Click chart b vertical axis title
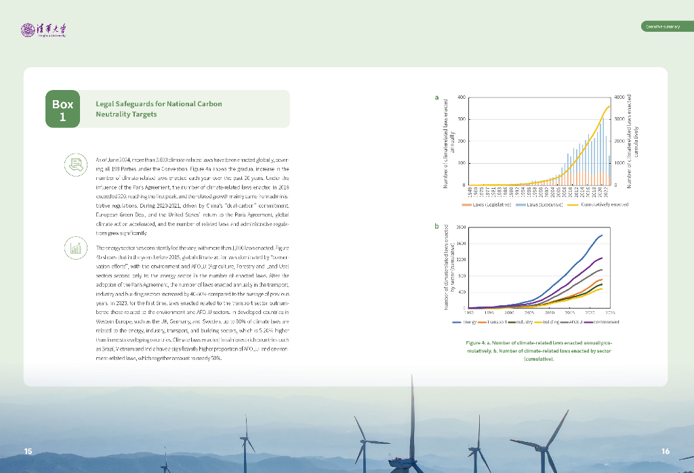694x473 pixels. [x=449, y=267]
